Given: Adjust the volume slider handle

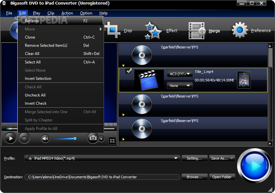Looking at the screenshot, I should 75,139.
